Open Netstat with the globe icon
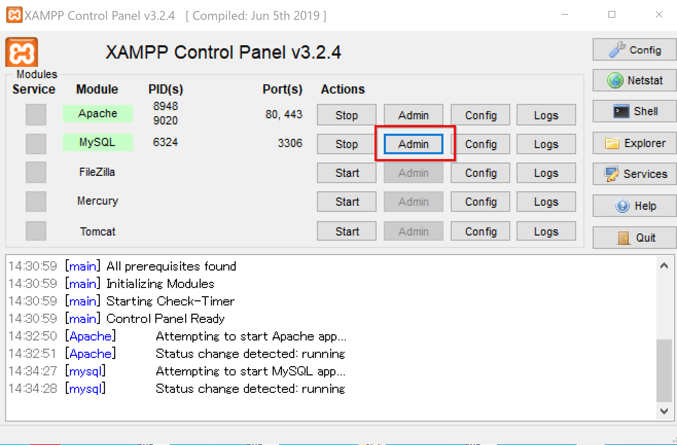This screenshot has width=677, height=445. pyautogui.click(x=634, y=80)
